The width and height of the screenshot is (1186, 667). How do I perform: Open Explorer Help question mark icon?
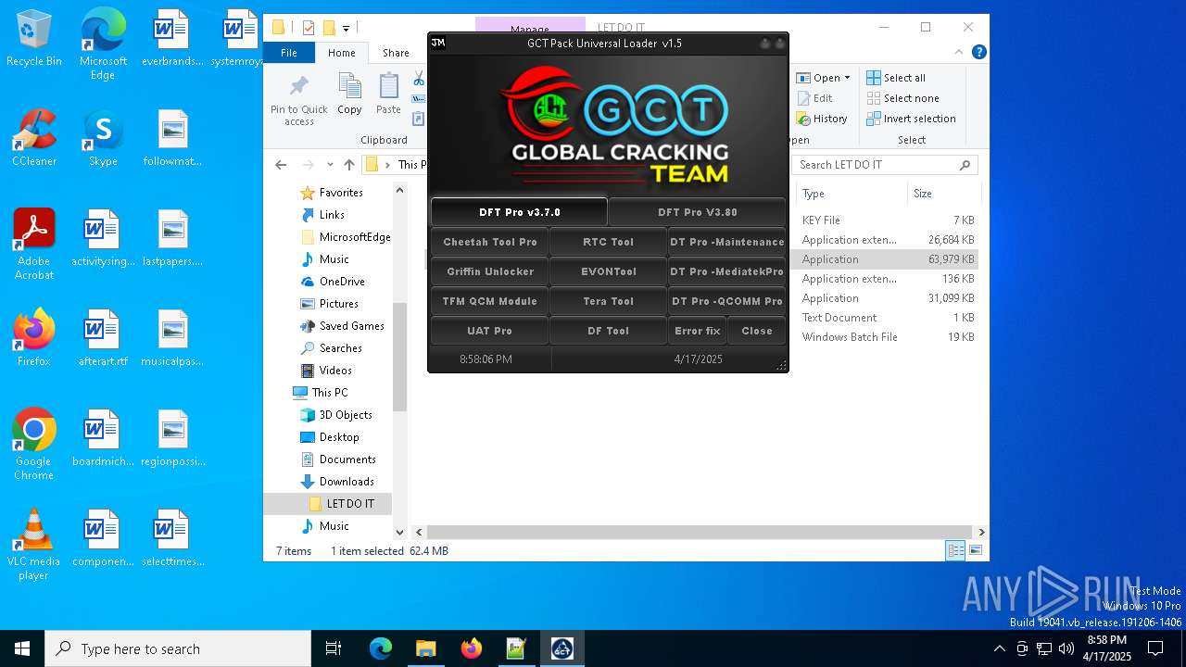[x=978, y=53]
